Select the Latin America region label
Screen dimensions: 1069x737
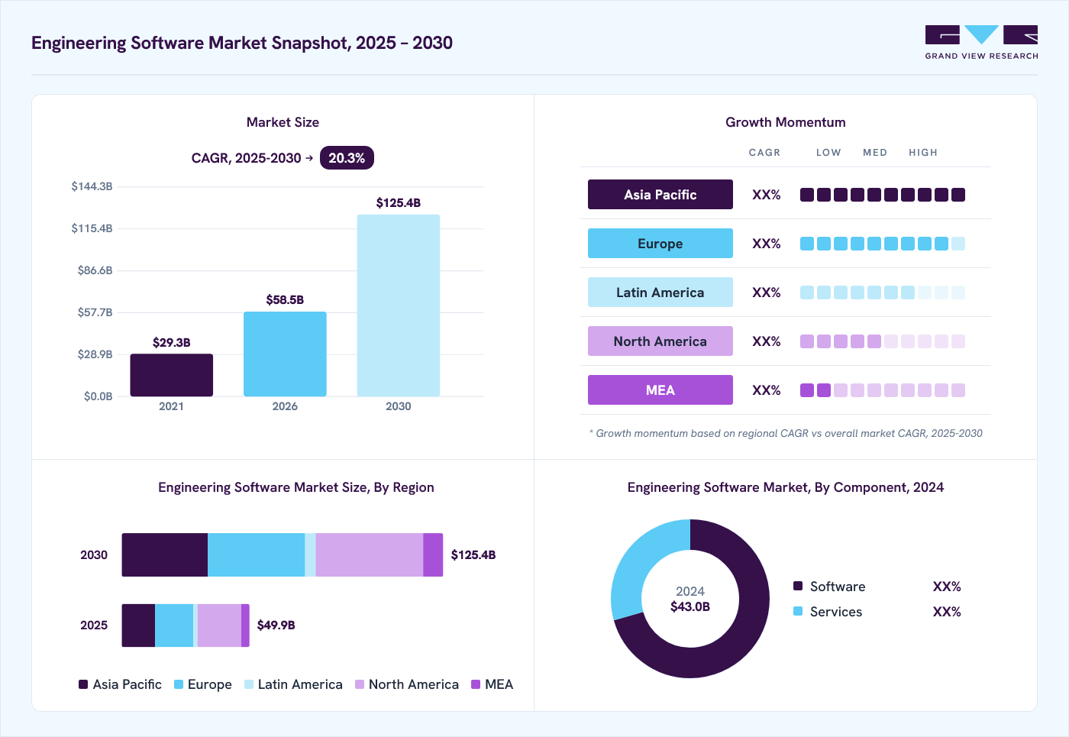click(x=660, y=293)
